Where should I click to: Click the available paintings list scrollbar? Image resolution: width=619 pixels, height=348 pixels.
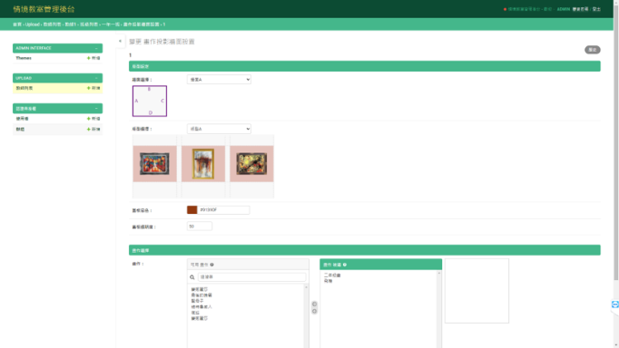[x=306, y=316]
